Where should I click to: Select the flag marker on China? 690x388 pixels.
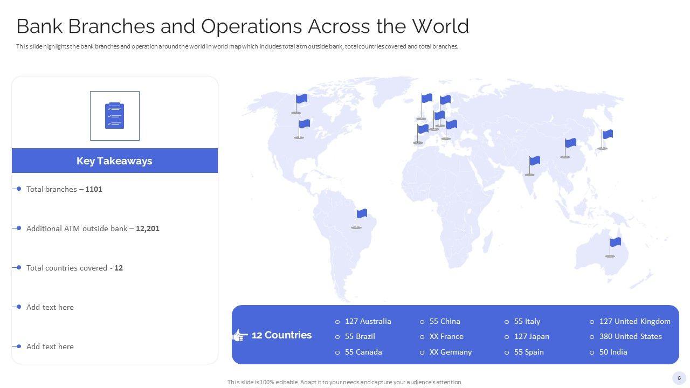(568, 148)
